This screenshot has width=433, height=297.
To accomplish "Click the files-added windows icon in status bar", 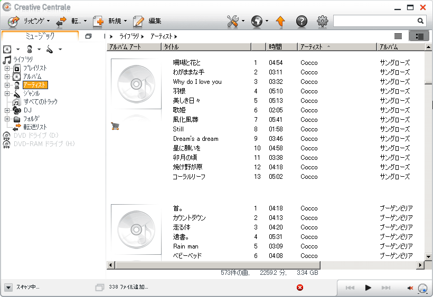I will pyautogui.click(x=100, y=288).
